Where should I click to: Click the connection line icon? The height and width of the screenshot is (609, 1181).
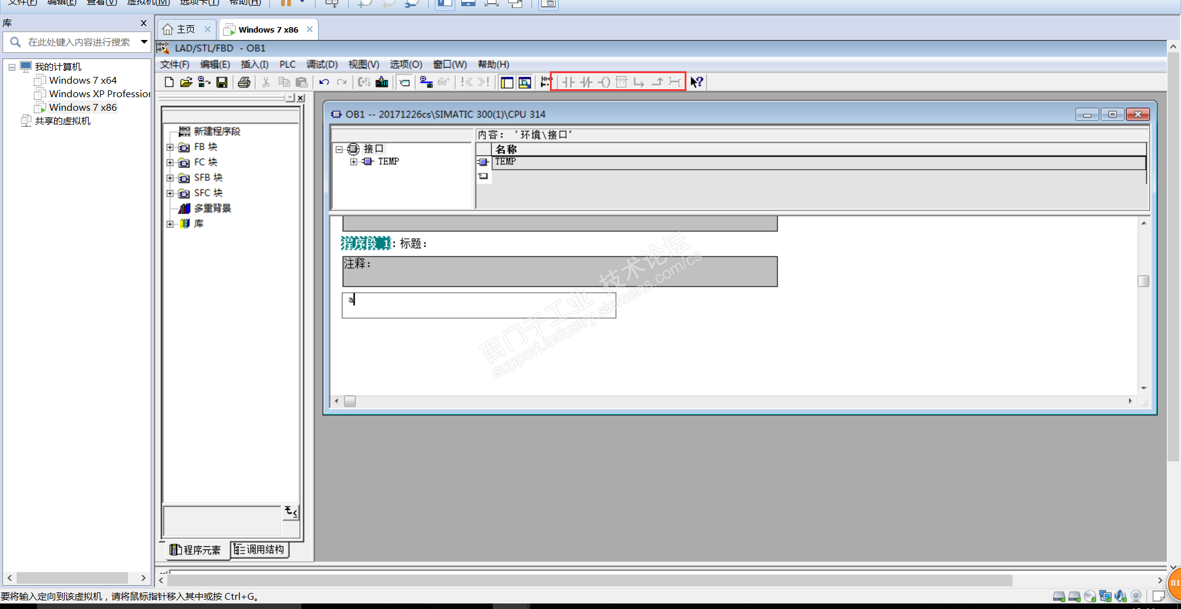(x=675, y=82)
